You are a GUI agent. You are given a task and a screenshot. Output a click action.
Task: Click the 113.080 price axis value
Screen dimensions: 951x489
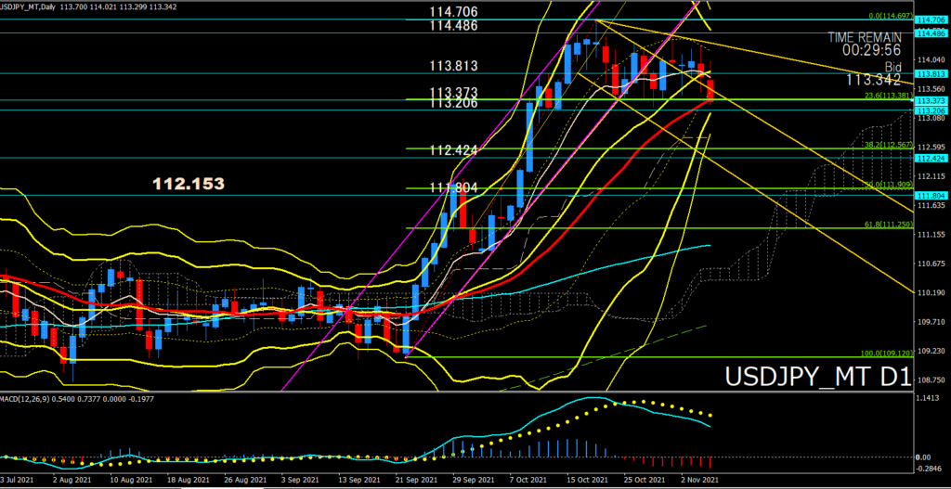click(x=930, y=119)
